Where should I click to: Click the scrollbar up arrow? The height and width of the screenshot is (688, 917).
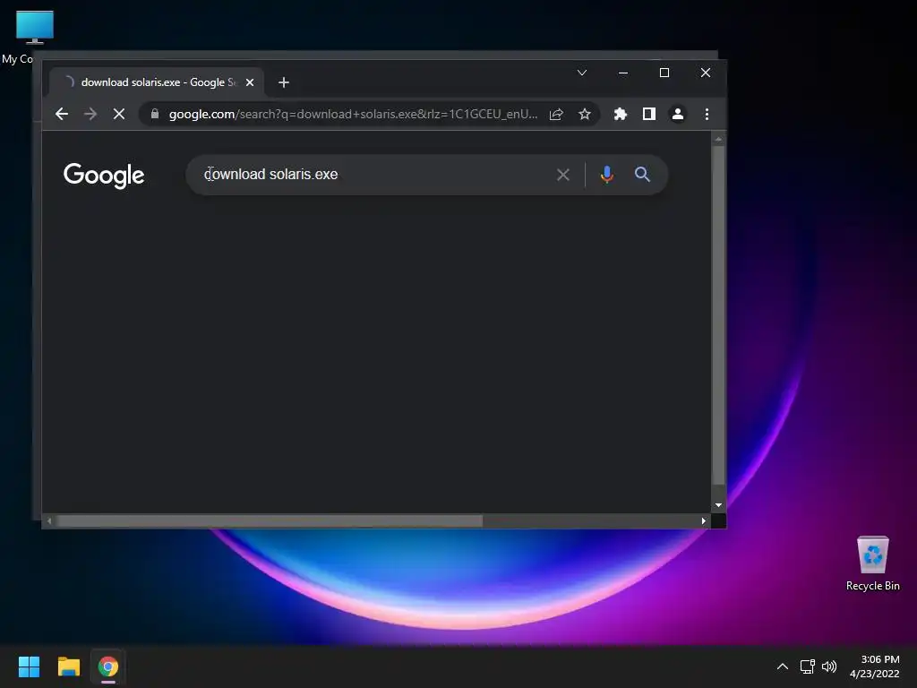719,139
